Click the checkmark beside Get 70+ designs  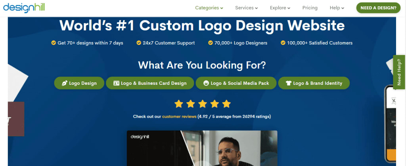click(x=54, y=43)
